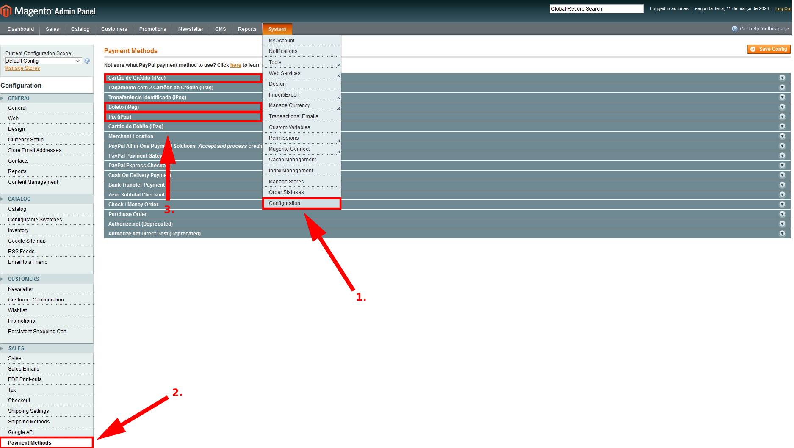Screen dimensions: 794x448
Task: Select Cache Management menu entry
Action: pyautogui.click(x=302, y=160)
